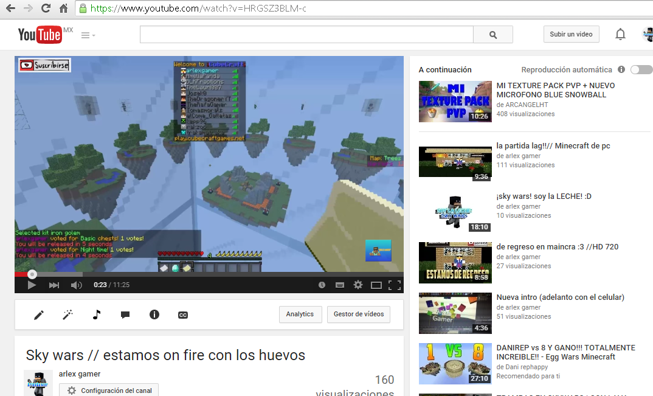Image resolution: width=653 pixels, height=396 pixels.
Task: Run search with the magnifier button
Action: pyautogui.click(x=493, y=35)
